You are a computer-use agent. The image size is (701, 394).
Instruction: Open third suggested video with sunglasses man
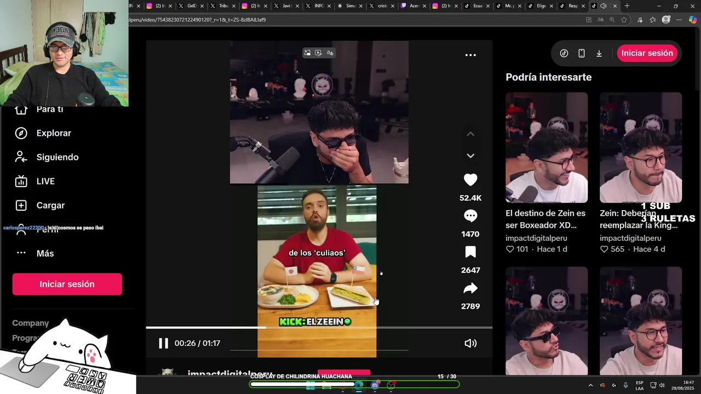tap(547, 321)
